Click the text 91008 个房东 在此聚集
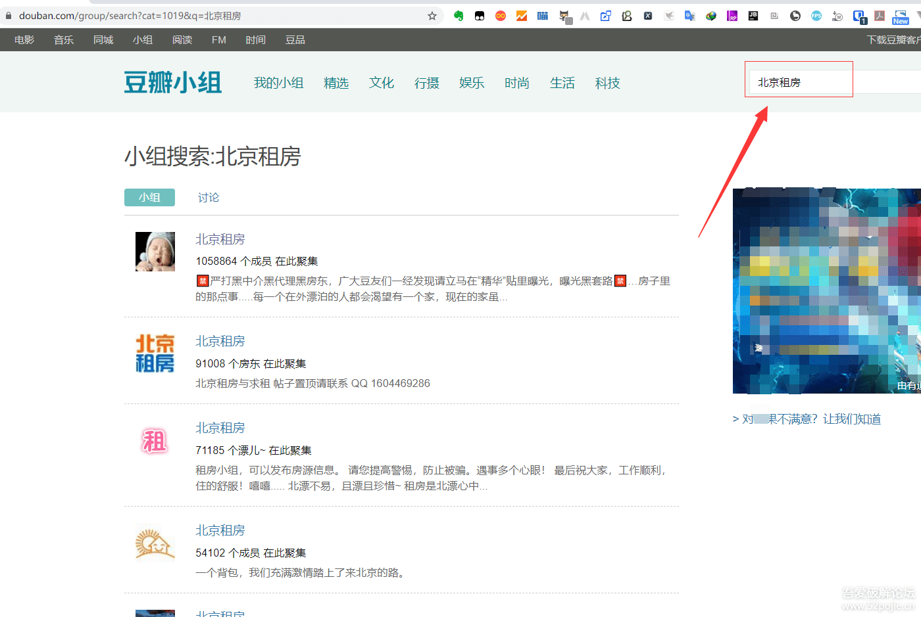Image resolution: width=921 pixels, height=617 pixels. (x=251, y=363)
